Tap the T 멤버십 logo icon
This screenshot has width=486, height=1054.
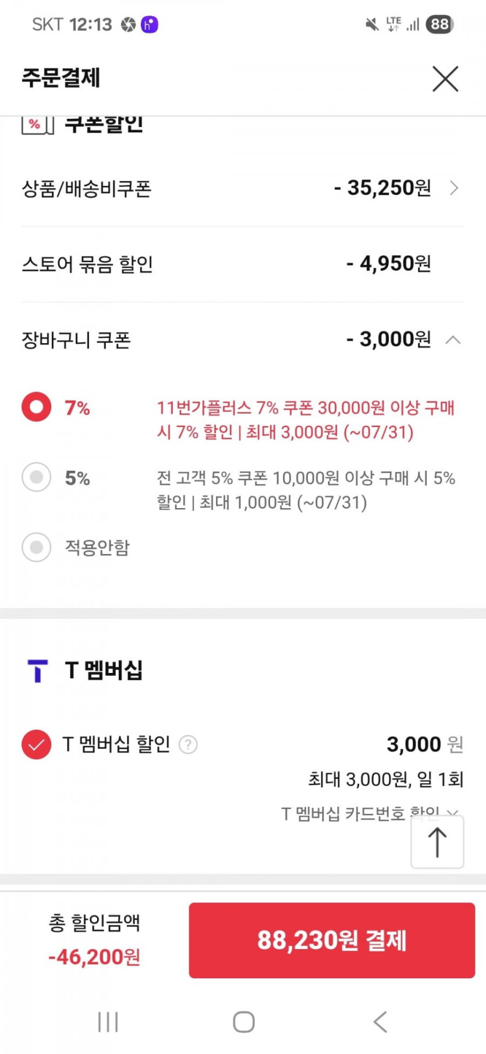tap(38, 671)
